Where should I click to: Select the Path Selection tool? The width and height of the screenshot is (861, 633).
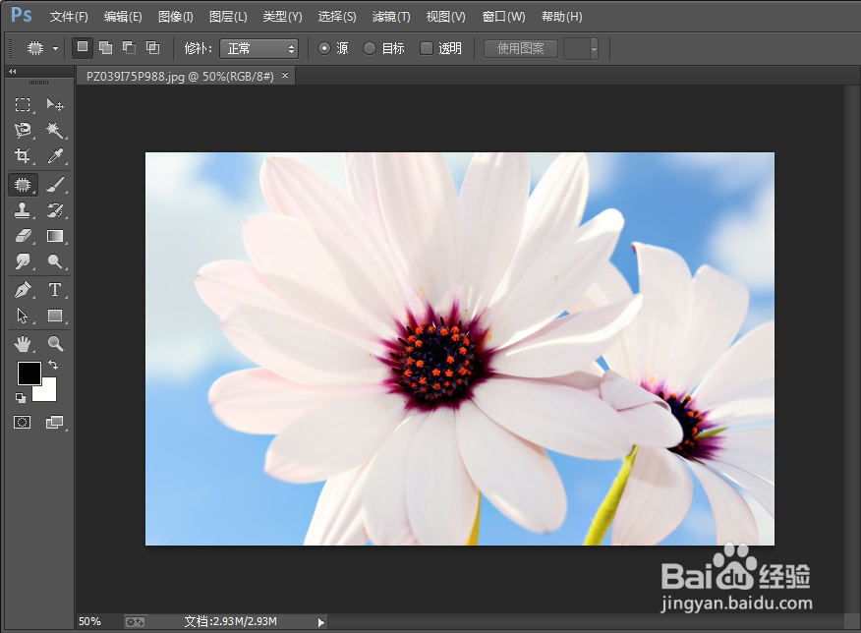[23, 316]
